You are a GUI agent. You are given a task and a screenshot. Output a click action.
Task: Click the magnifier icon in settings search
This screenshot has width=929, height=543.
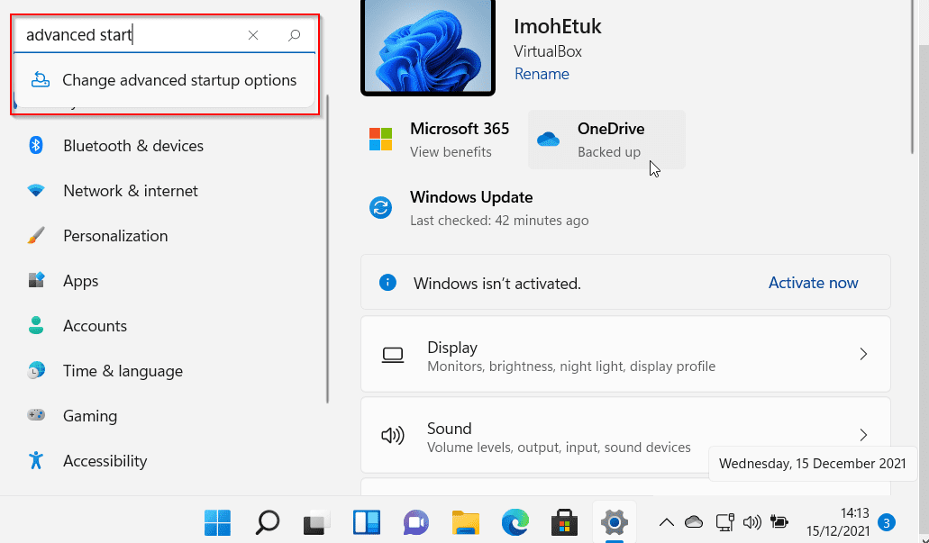pyautogui.click(x=294, y=35)
